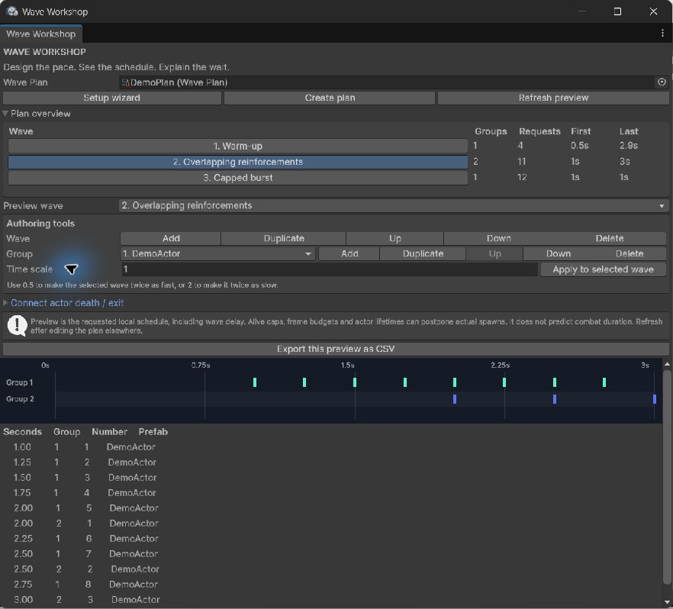Open the Wave Plan object picker circle
673x609 pixels.
click(662, 82)
